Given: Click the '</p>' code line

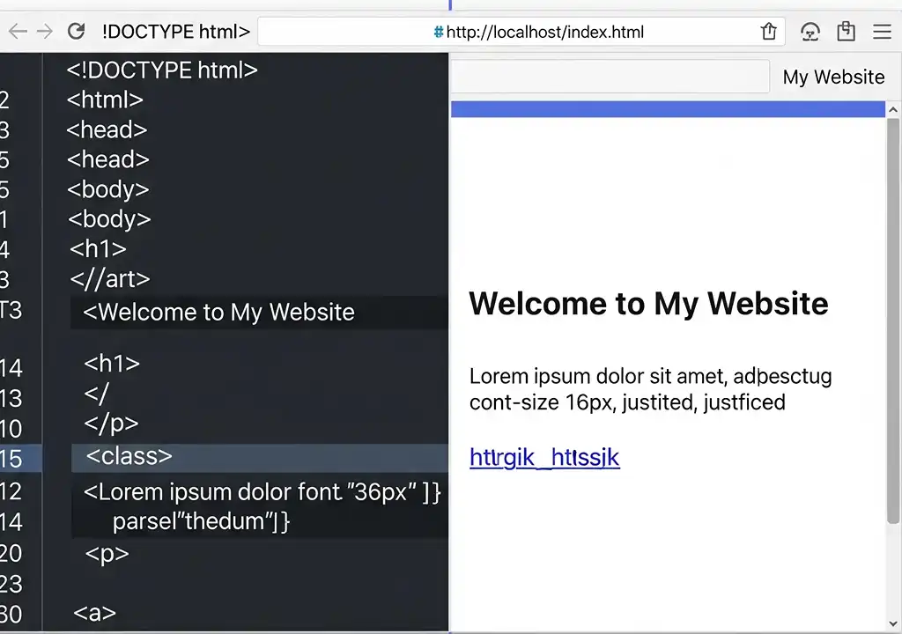Looking at the screenshot, I should click(x=111, y=424).
